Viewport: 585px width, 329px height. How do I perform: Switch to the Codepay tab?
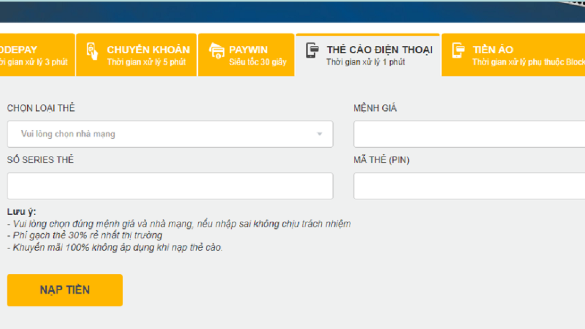34,55
